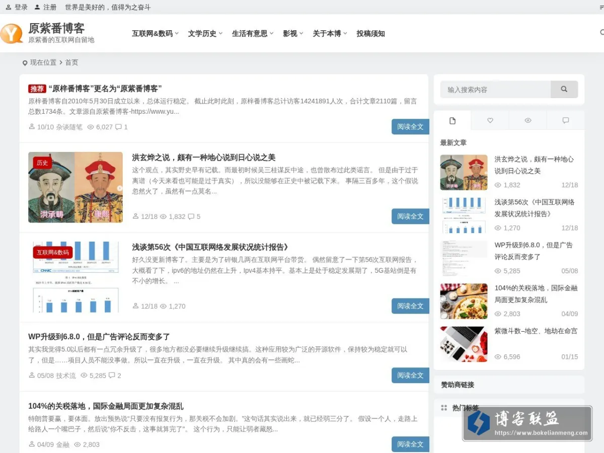
Task: Open main article WP升级到6.8.0 title
Action: tap(99, 337)
